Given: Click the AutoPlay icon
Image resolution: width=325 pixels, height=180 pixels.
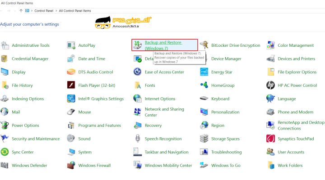Looking at the screenshot, I should coord(71,45).
